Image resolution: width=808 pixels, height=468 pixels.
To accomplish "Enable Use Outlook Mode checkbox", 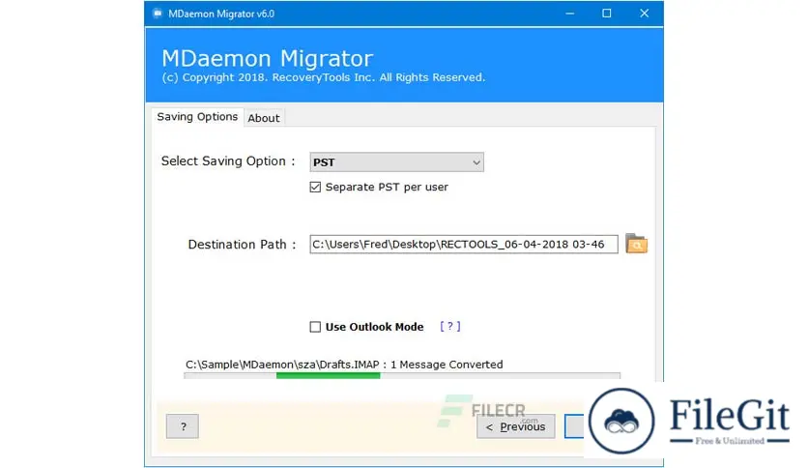I will coord(315,327).
